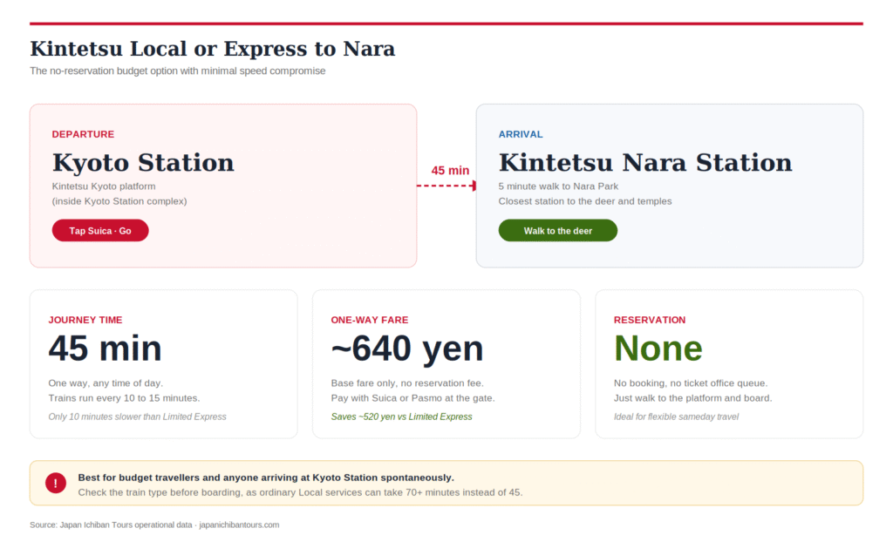Click the no-reservation budget option subtitle
Image resolution: width=893 pixels, height=535 pixels.
coord(176,71)
